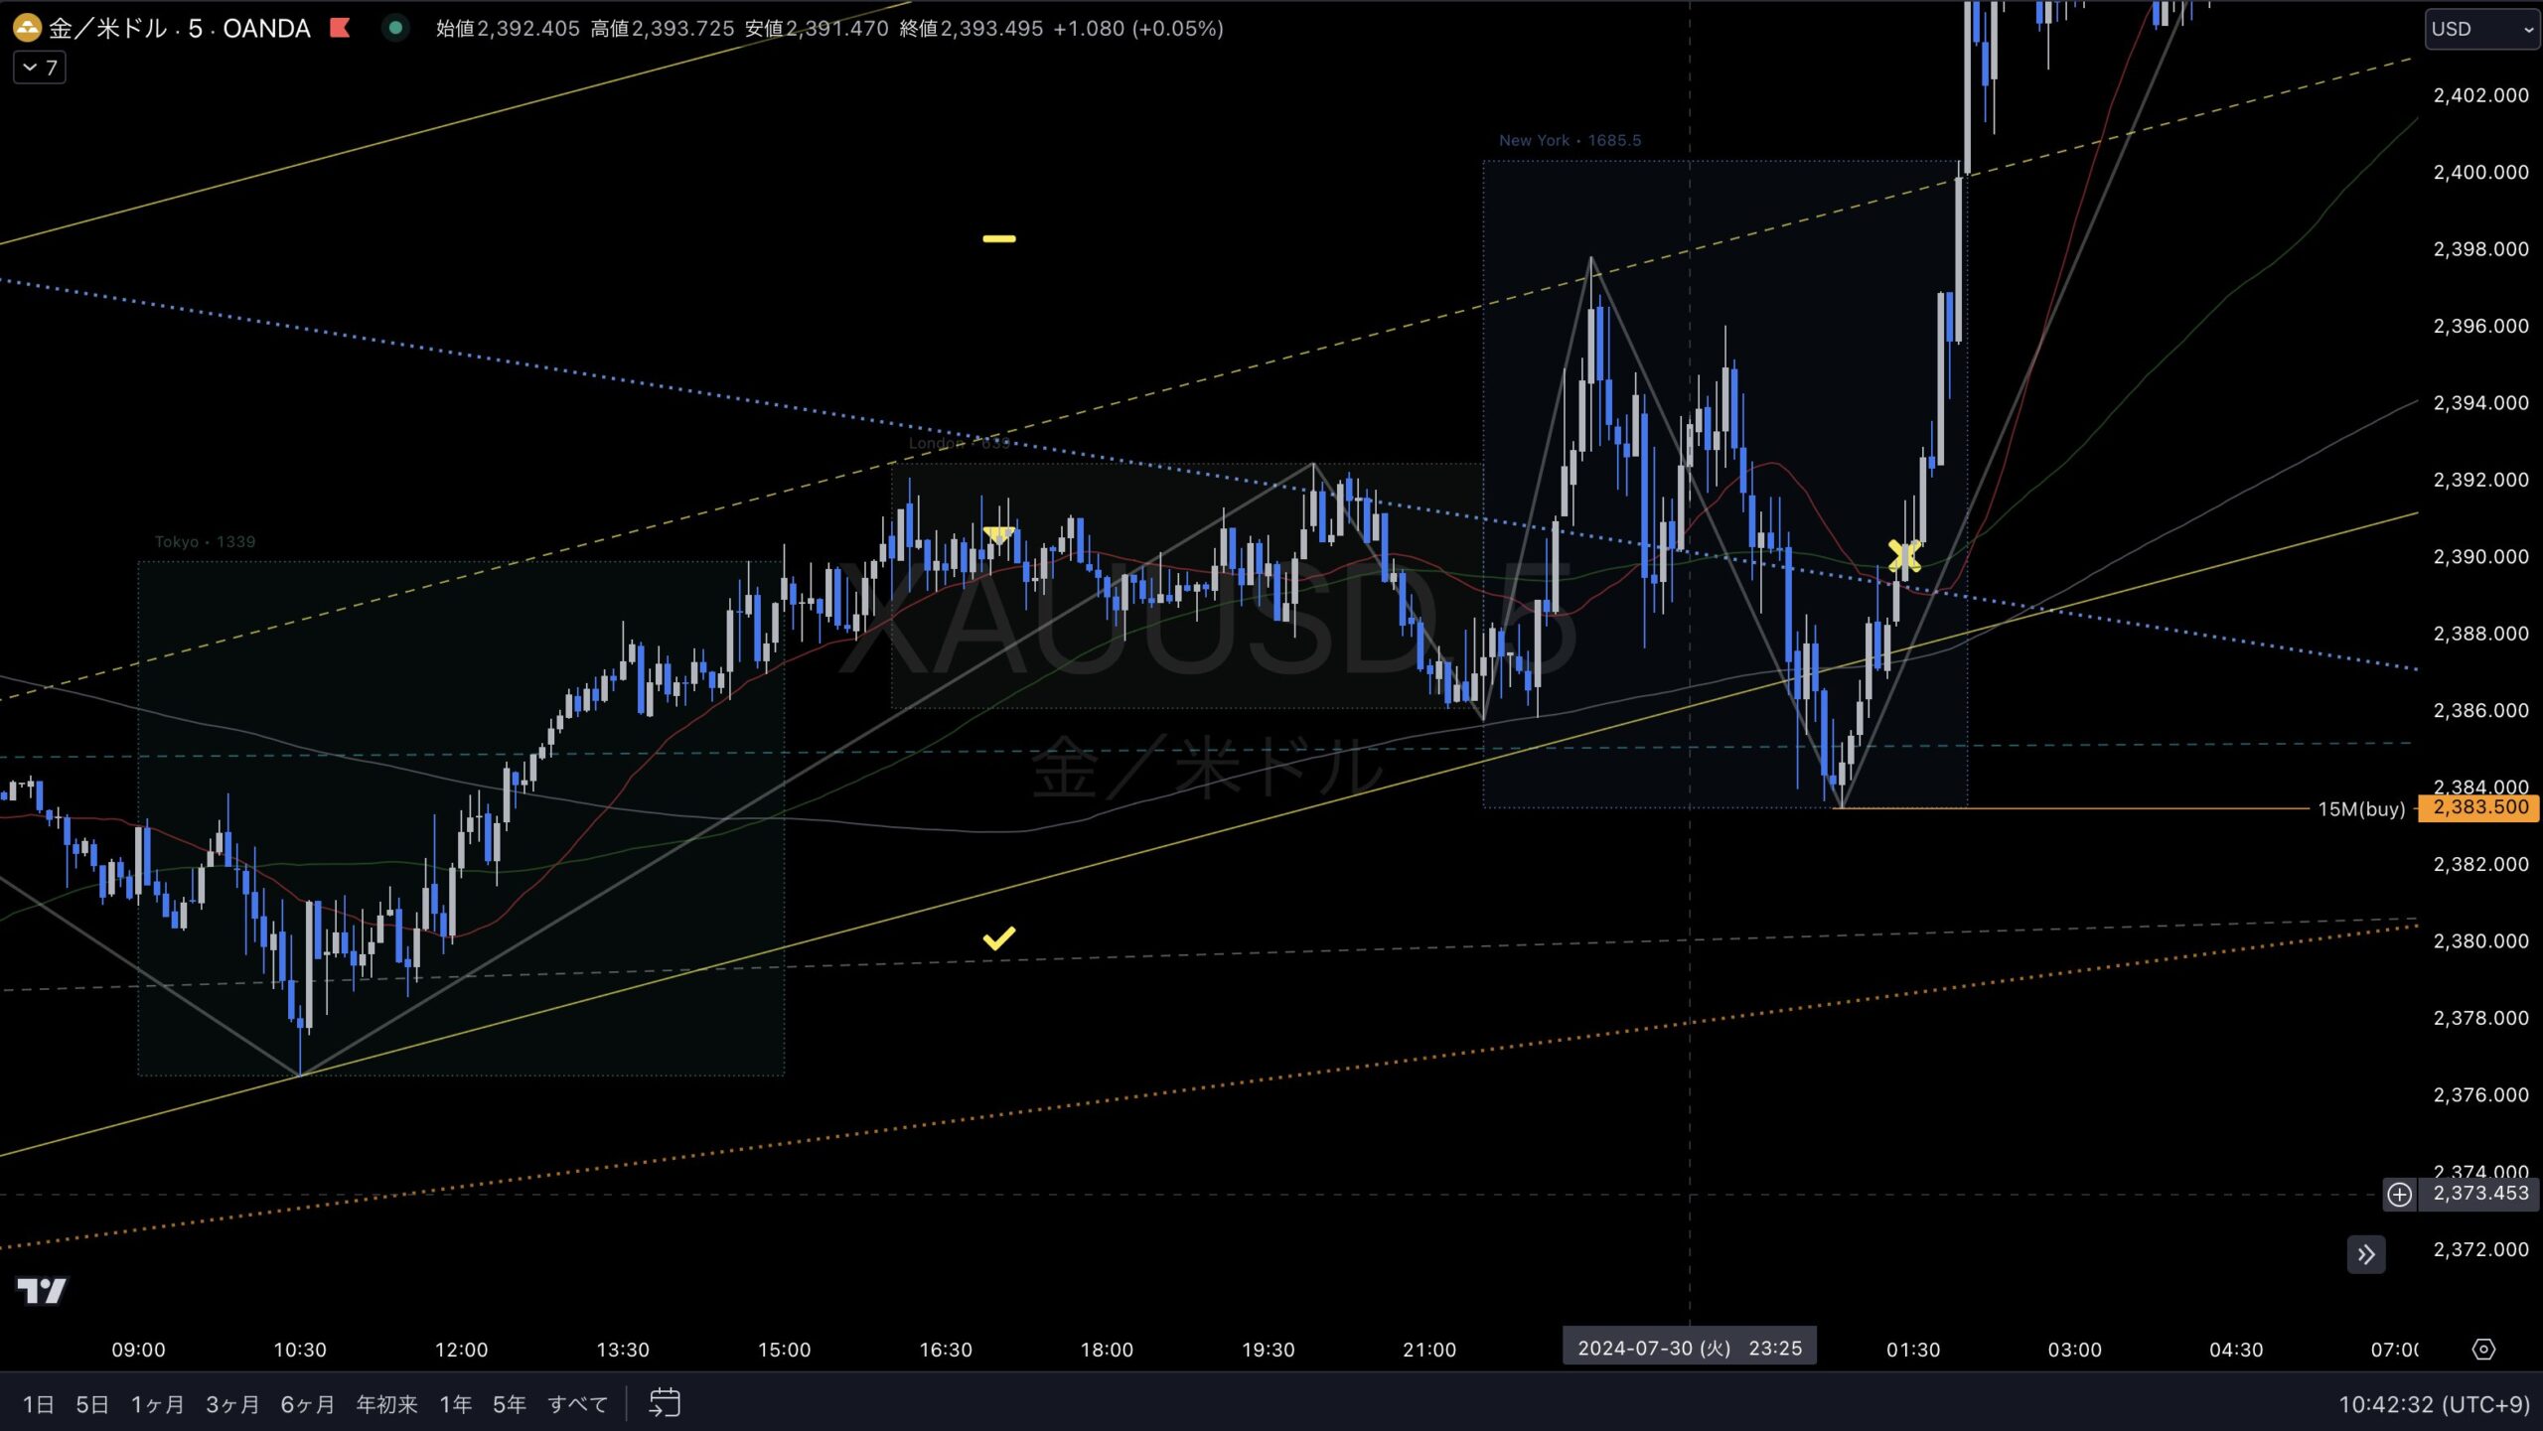The image size is (2543, 1431).
Task: Select the 1ヶ月 time range
Action: point(158,1404)
